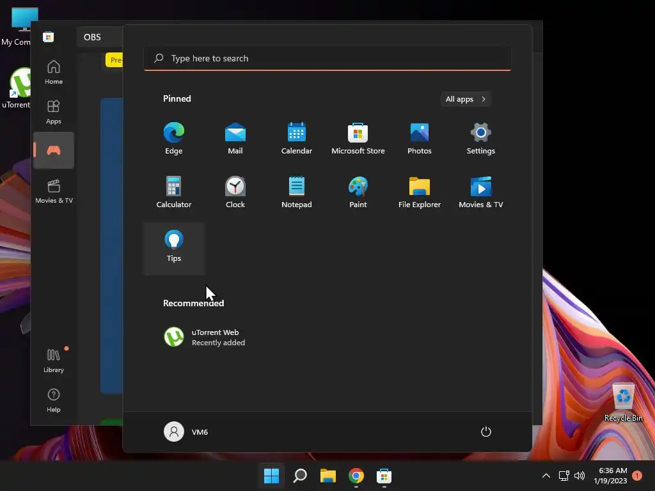Select the Recycle Bin desktop icon
The width and height of the screenshot is (655, 491).
pyautogui.click(x=623, y=402)
